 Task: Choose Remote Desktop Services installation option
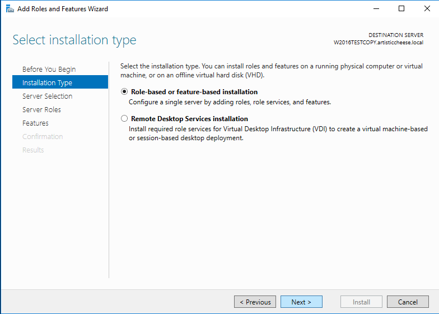tap(124, 119)
